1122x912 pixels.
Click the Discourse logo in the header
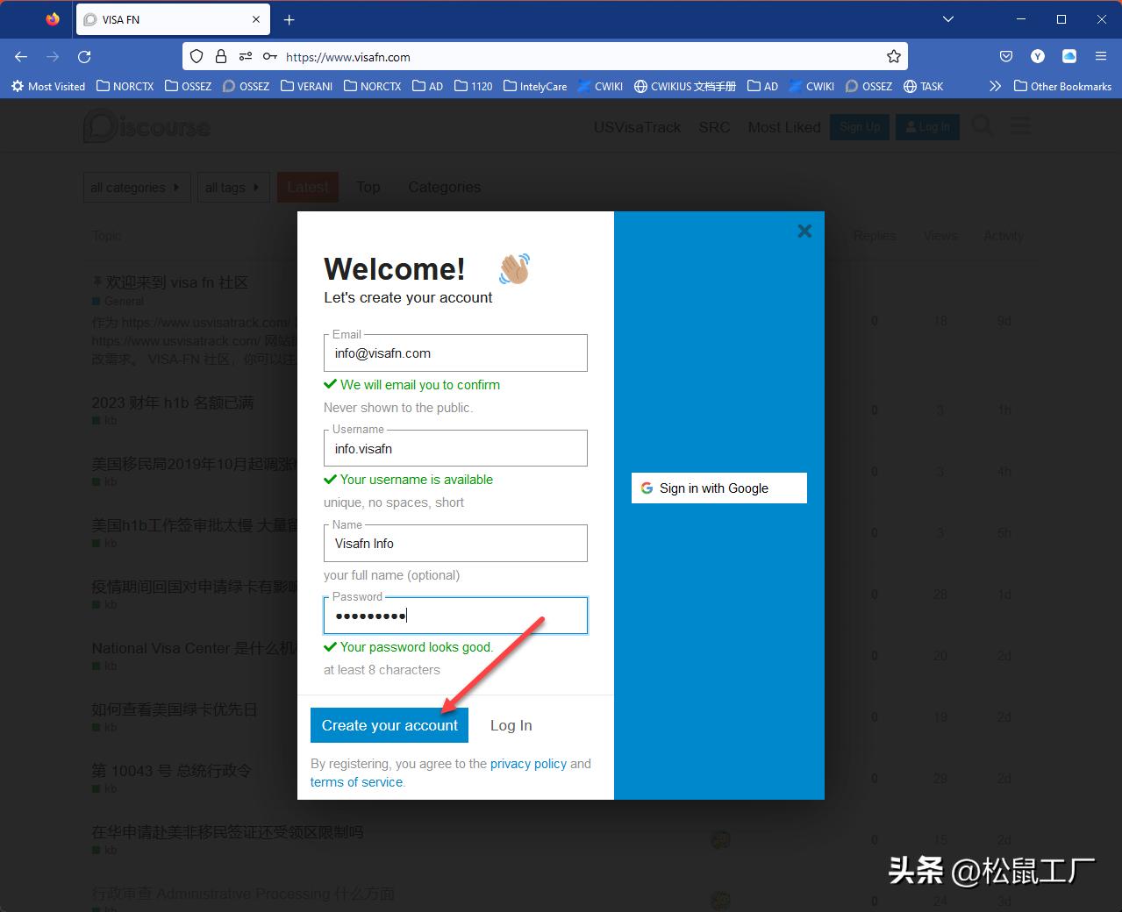click(146, 125)
